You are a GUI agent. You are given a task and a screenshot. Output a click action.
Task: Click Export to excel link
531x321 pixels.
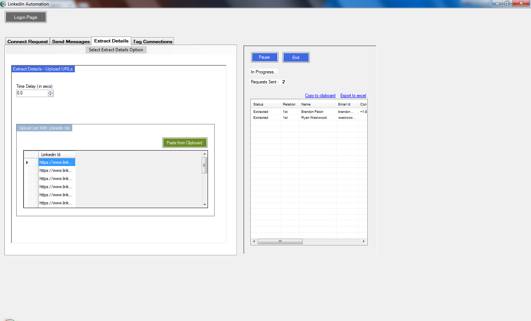[x=353, y=96]
